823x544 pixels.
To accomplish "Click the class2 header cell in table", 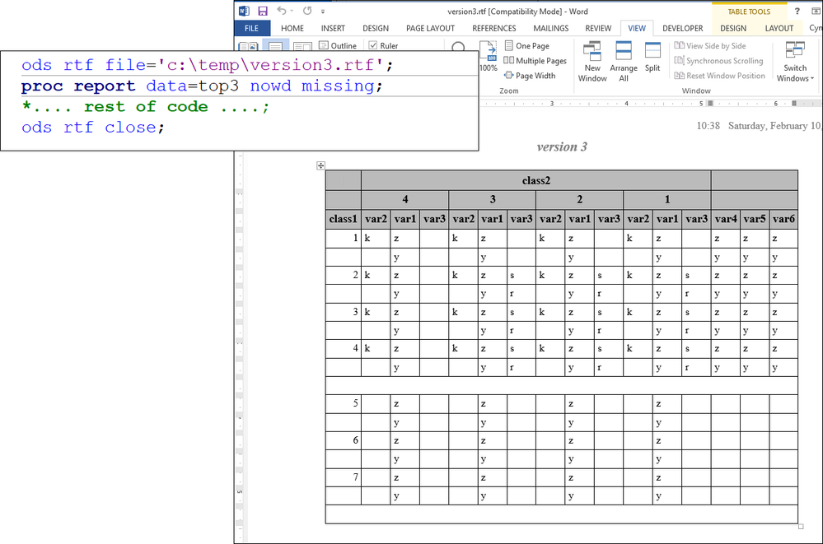I will pyautogui.click(x=535, y=180).
